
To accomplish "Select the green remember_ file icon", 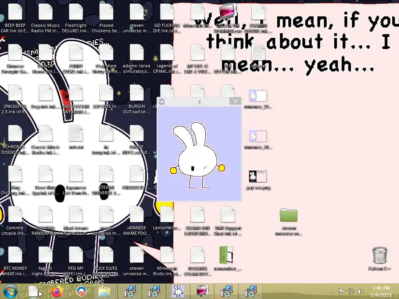I will (227, 258).
